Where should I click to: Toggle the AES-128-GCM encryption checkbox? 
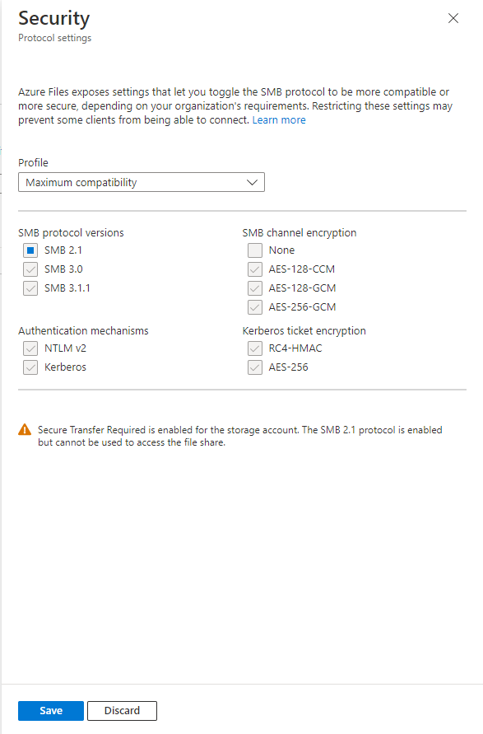[x=254, y=288]
